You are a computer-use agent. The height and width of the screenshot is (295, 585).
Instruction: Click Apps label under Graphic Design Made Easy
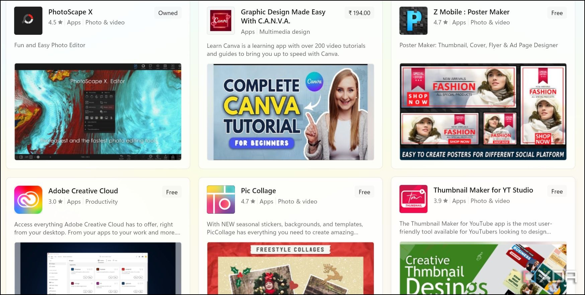(248, 32)
